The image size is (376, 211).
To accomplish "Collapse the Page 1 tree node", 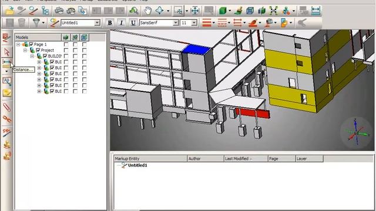I will click(x=18, y=45).
